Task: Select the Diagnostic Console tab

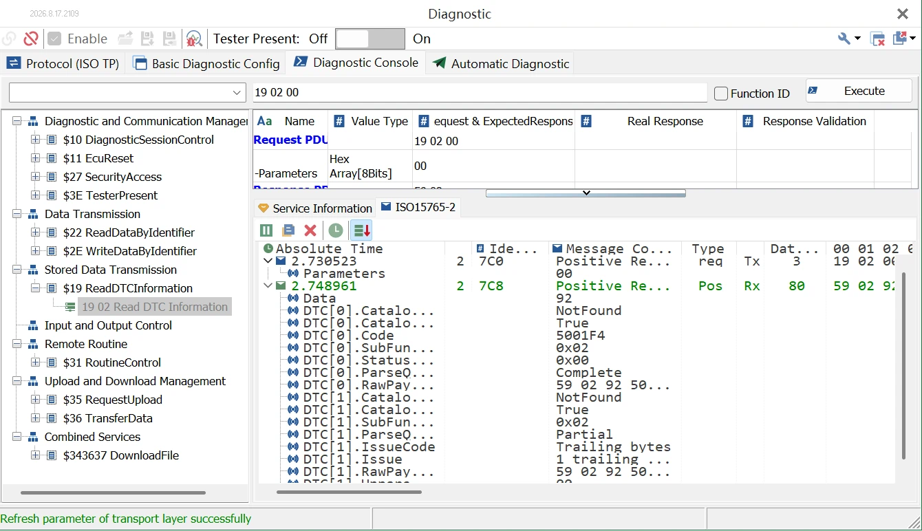Action: tap(356, 63)
